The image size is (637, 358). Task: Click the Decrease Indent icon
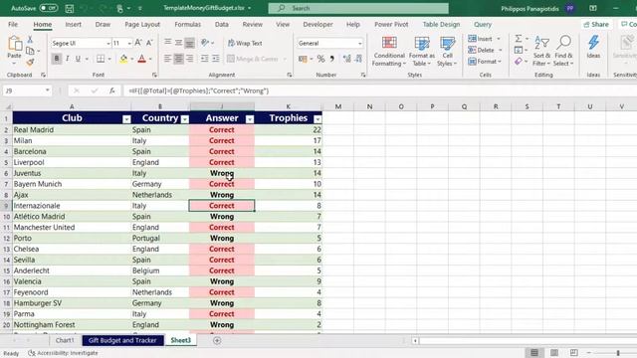204,59
